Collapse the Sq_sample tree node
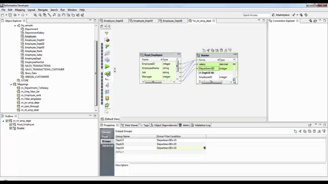 click(x=15, y=26)
